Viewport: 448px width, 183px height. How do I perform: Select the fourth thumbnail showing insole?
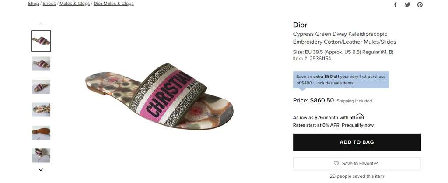pyautogui.click(x=41, y=109)
